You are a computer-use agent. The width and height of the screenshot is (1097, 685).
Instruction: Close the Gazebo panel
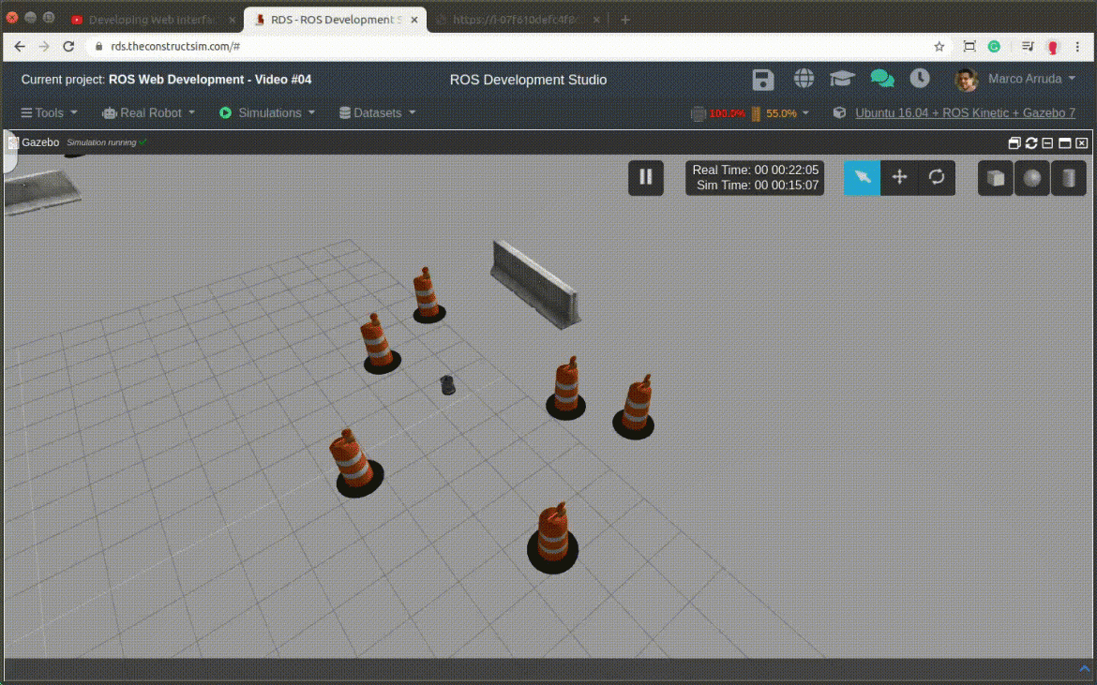pyautogui.click(x=1082, y=143)
